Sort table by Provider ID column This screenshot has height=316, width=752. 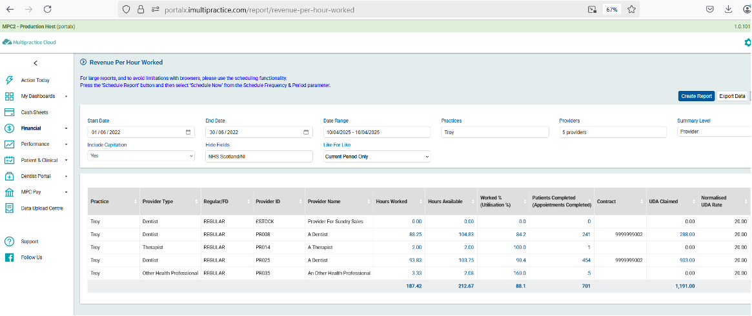[x=279, y=202]
